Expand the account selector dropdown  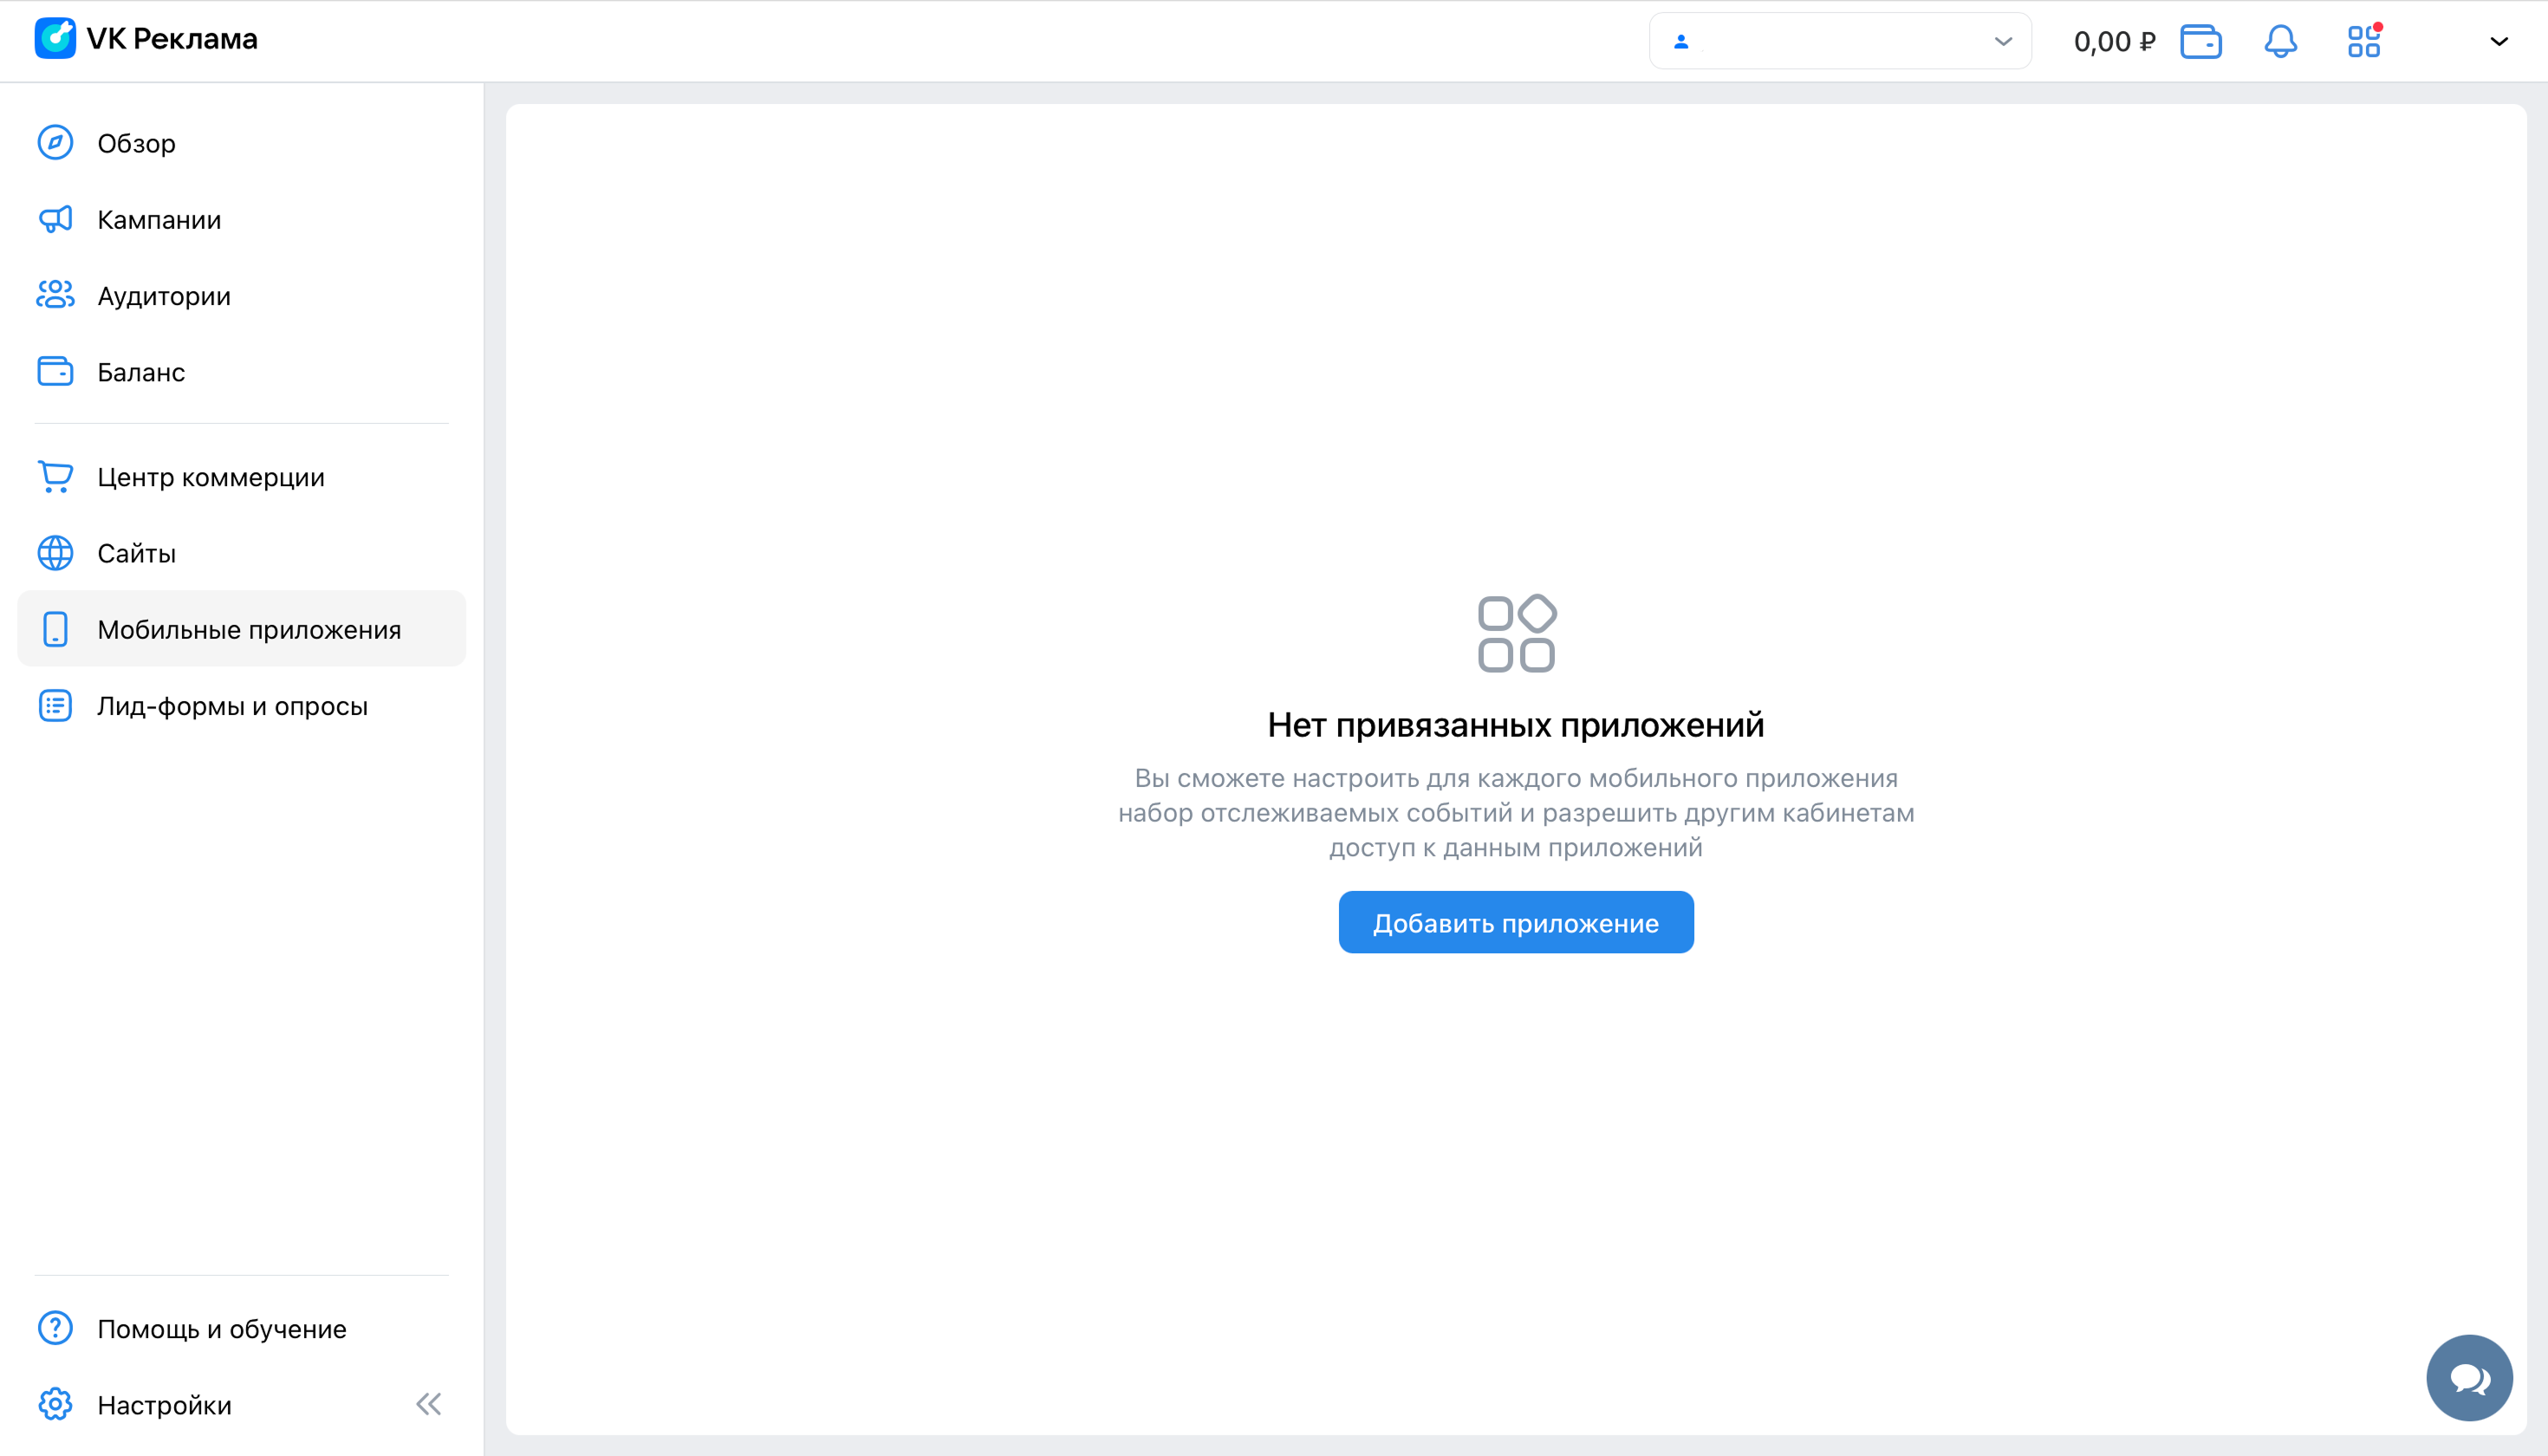tap(1839, 42)
